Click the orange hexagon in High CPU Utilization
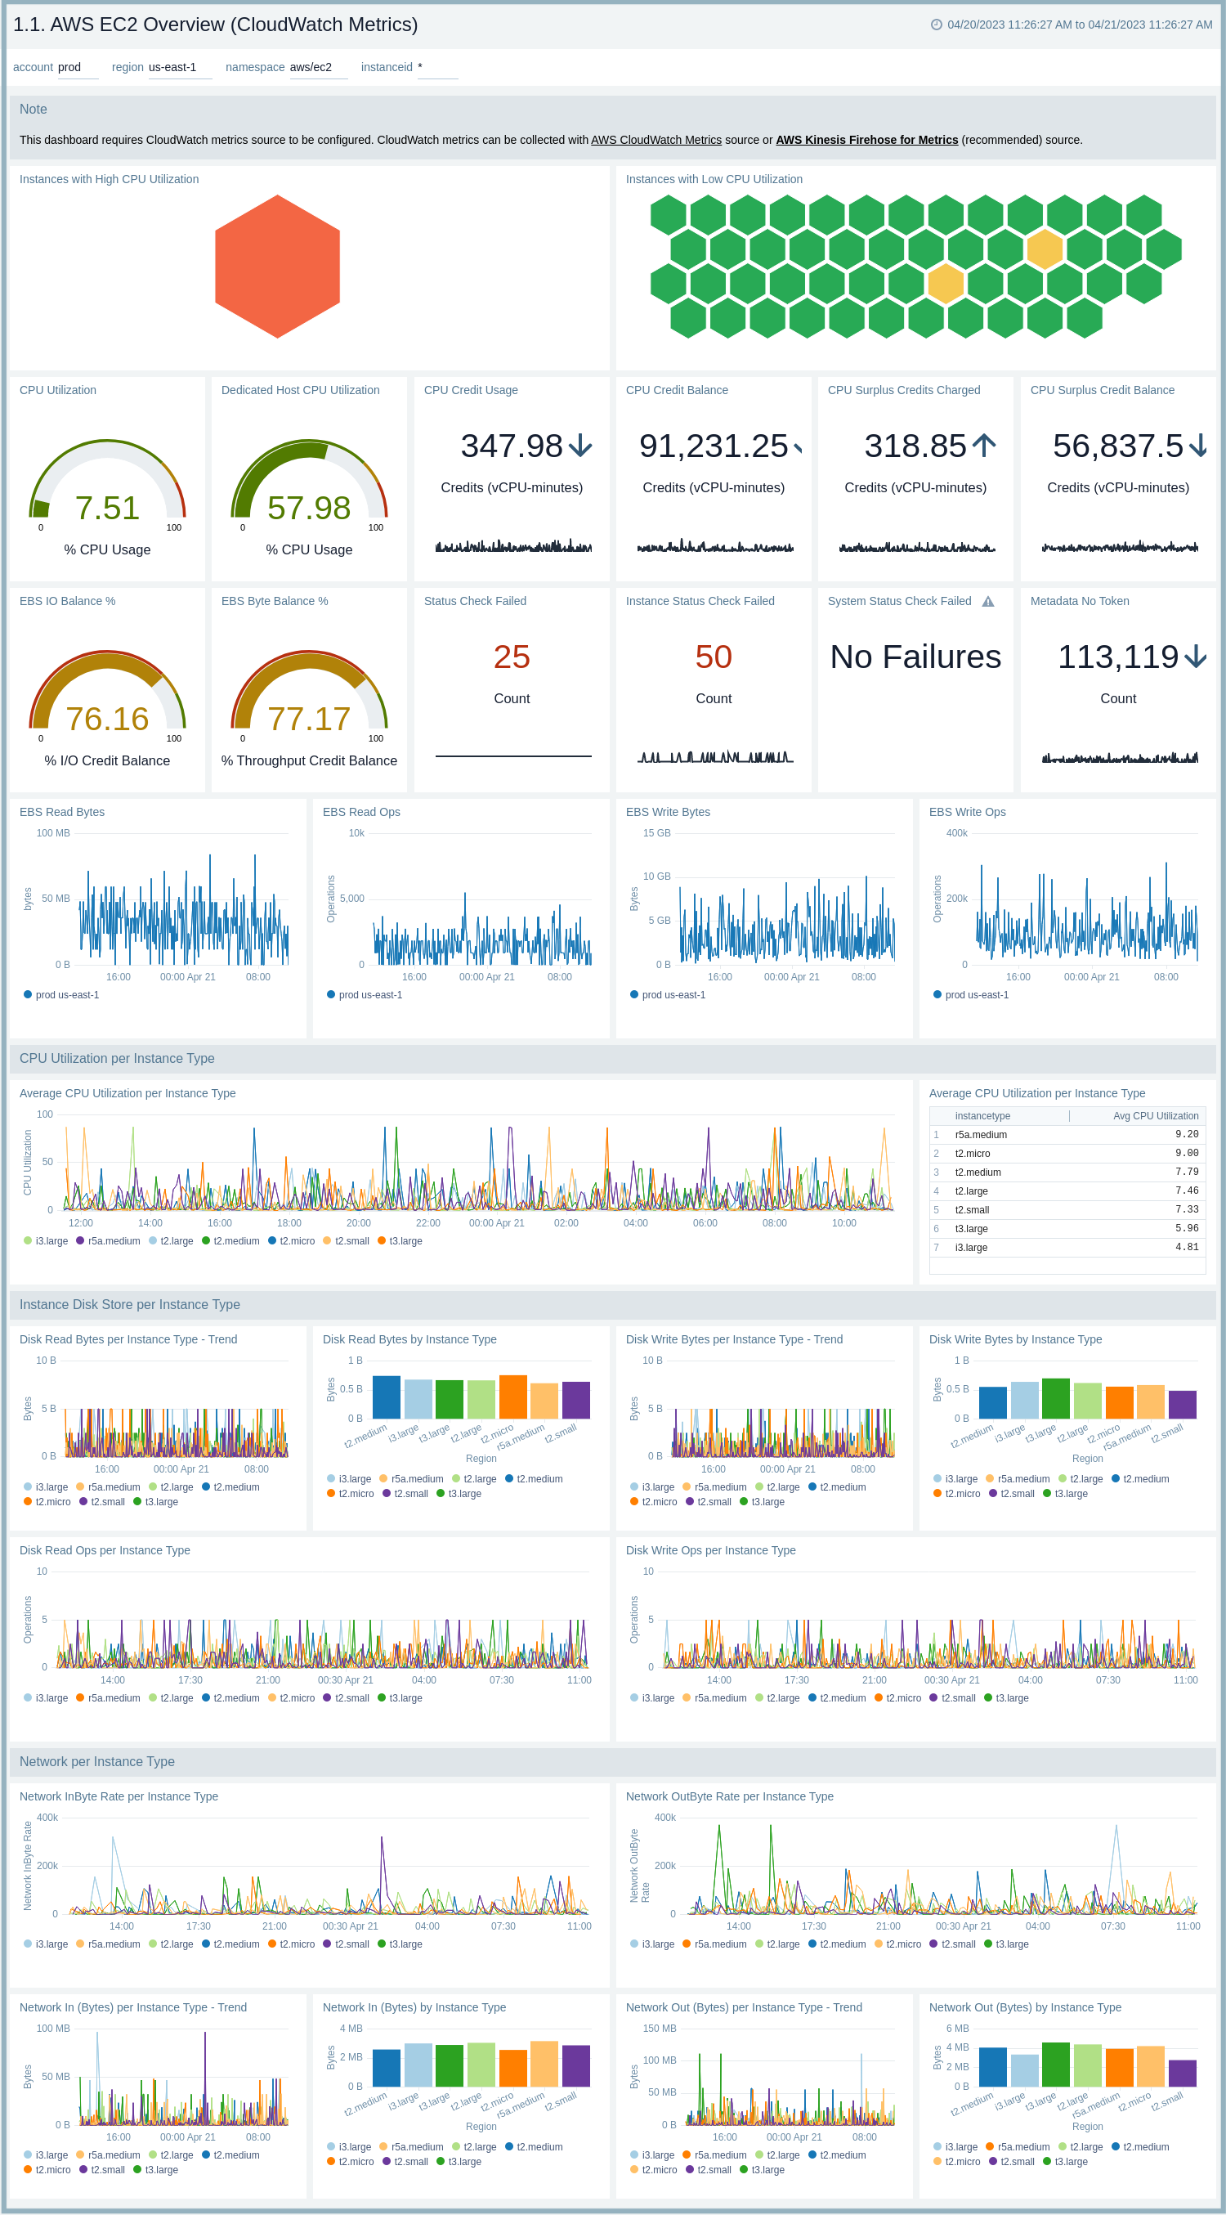This screenshot has height=2215, width=1226. point(277,267)
